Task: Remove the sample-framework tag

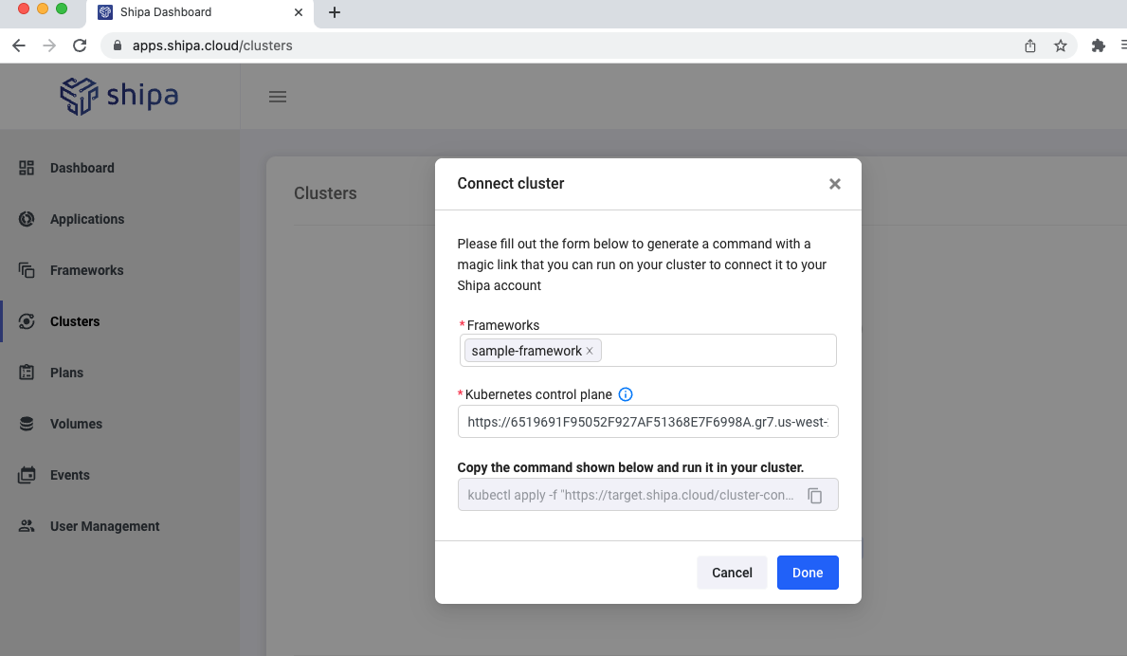Action: 590,351
